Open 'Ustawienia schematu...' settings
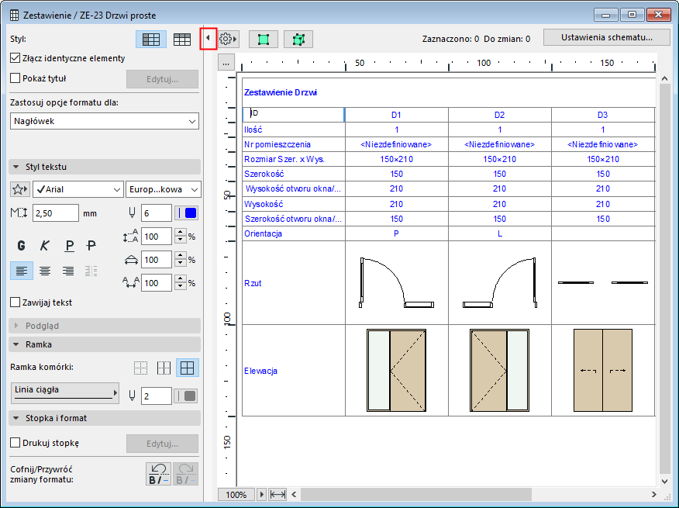The height and width of the screenshot is (508, 679). click(606, 37)
